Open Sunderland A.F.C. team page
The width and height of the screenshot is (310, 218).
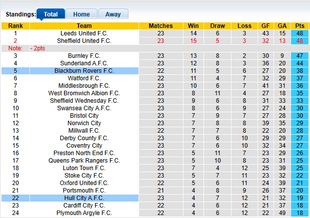(x=84, y=63)
